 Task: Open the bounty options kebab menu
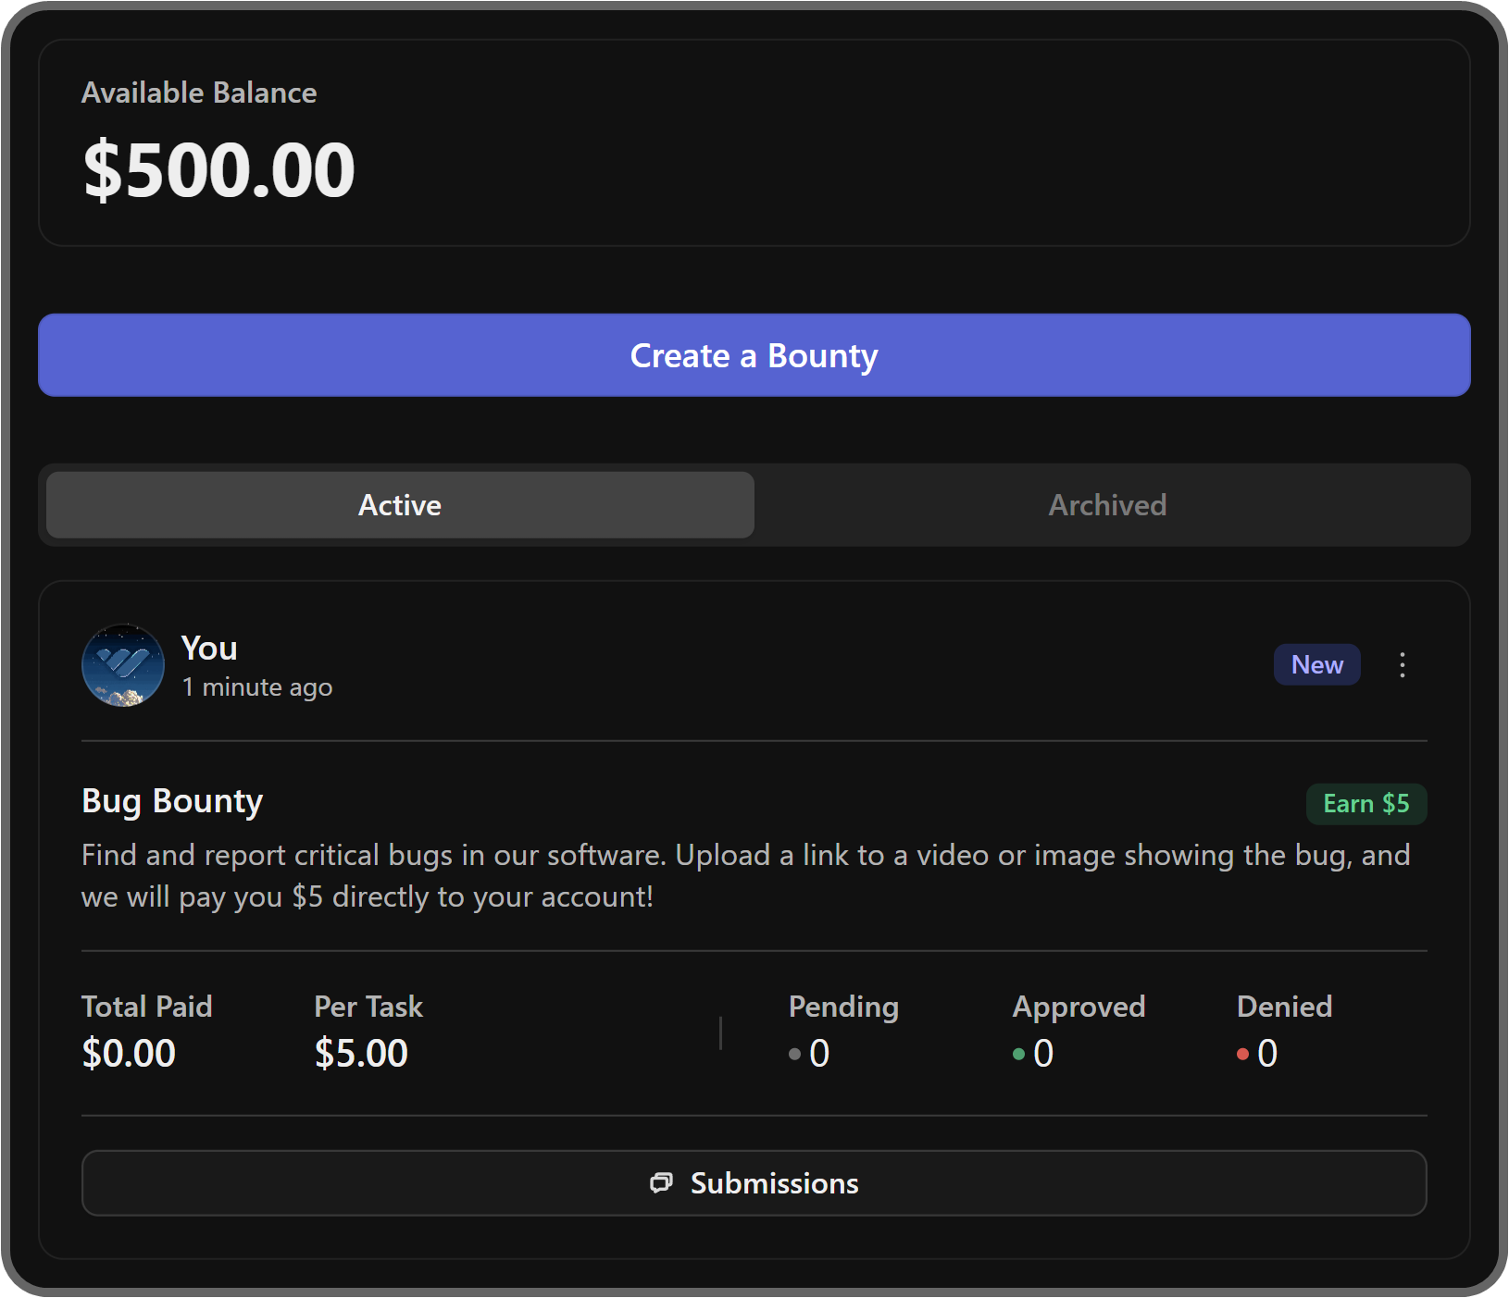click(x=1402, y=664)
